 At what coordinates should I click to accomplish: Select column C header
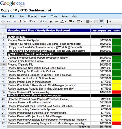pos(116,27)
